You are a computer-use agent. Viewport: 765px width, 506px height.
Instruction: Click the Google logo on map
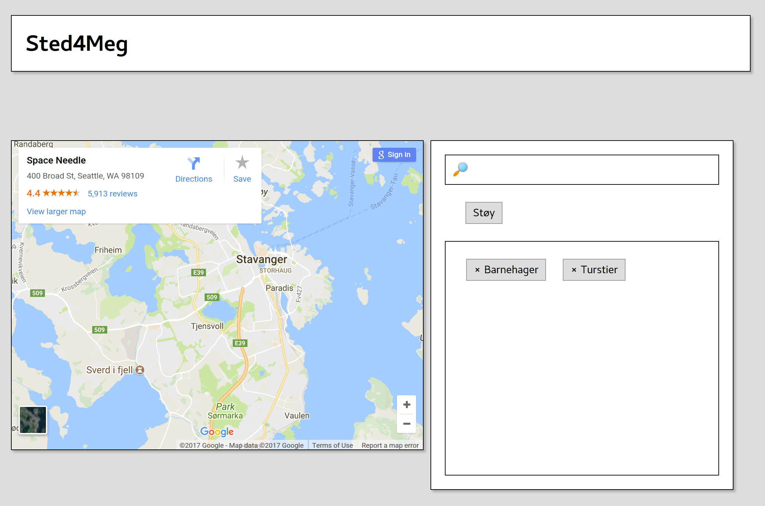pyautogui.click(x=217, y=432)
